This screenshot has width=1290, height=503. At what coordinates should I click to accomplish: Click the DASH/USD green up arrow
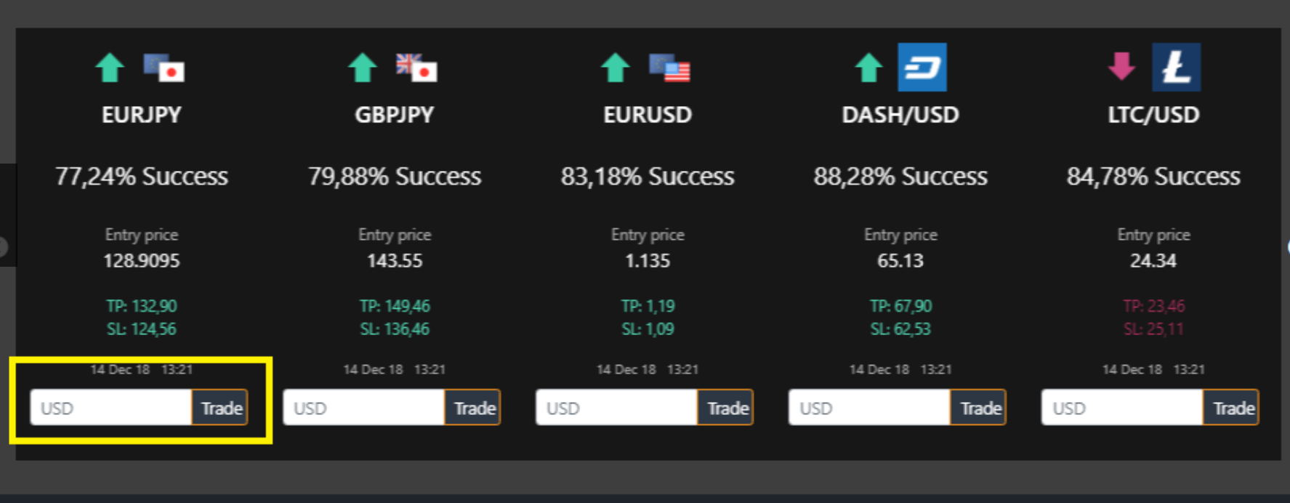pyautogui.click(x=868, y=68)
